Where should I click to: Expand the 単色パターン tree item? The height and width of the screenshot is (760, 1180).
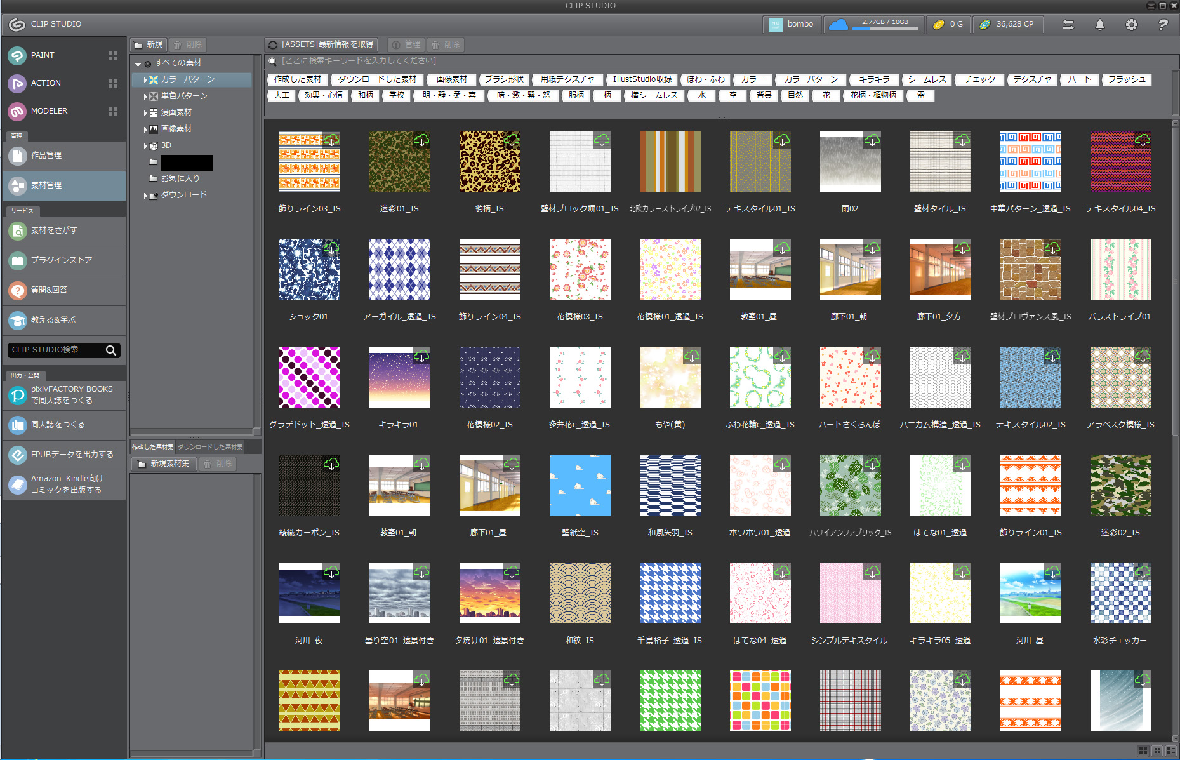145,97
